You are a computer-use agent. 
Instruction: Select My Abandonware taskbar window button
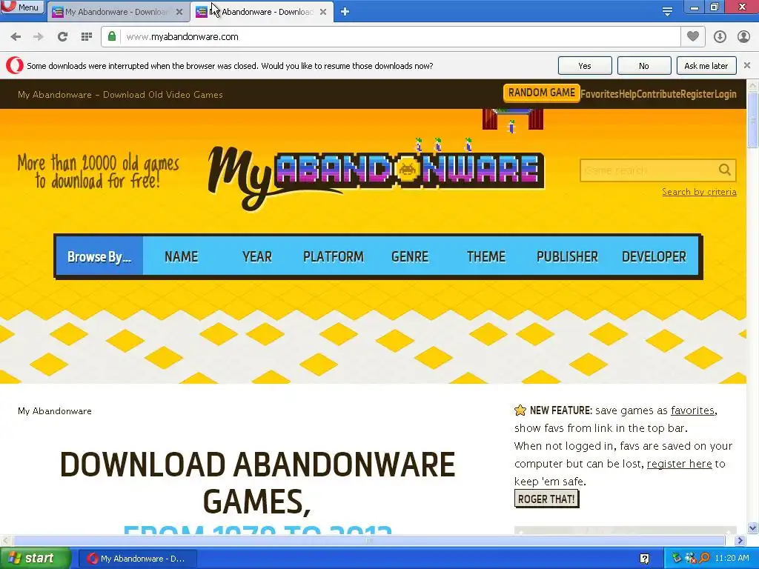(x=137, y=559)
